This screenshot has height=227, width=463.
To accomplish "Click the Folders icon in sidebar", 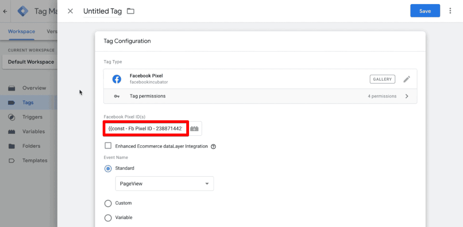I will point(11,146).
